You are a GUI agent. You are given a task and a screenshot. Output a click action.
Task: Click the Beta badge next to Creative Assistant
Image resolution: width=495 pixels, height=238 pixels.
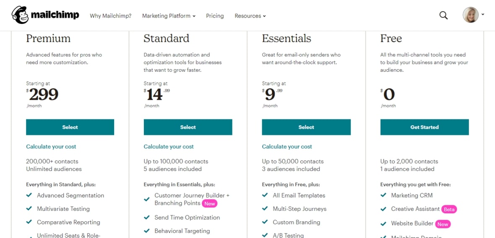pyautogui.click(x=449, y=209)
